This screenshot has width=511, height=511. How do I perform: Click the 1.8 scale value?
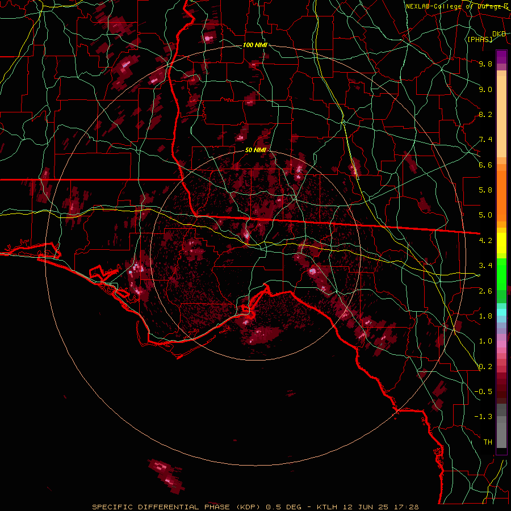tap(485, 316)
